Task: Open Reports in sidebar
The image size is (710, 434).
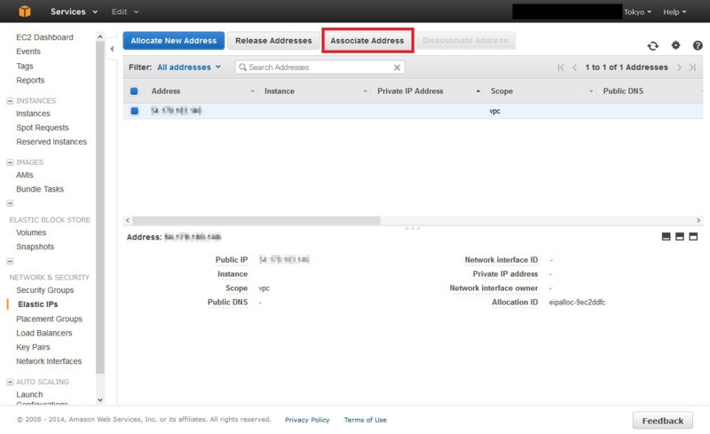Action: tap(30, 80)
